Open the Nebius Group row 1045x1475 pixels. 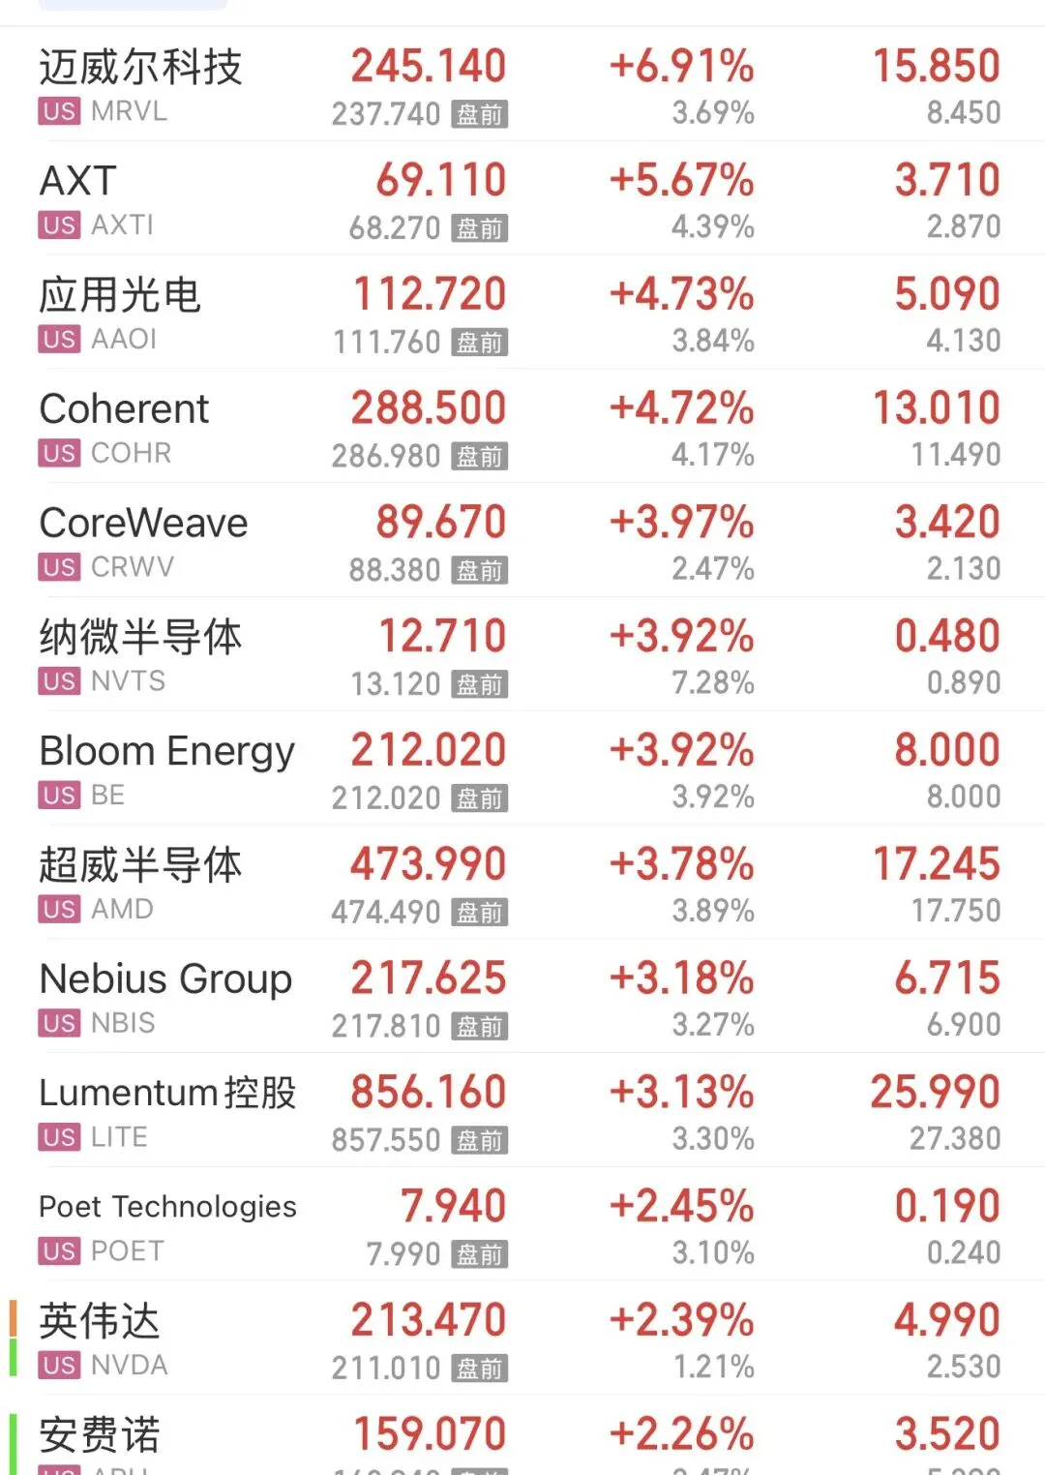click(522, 997)
